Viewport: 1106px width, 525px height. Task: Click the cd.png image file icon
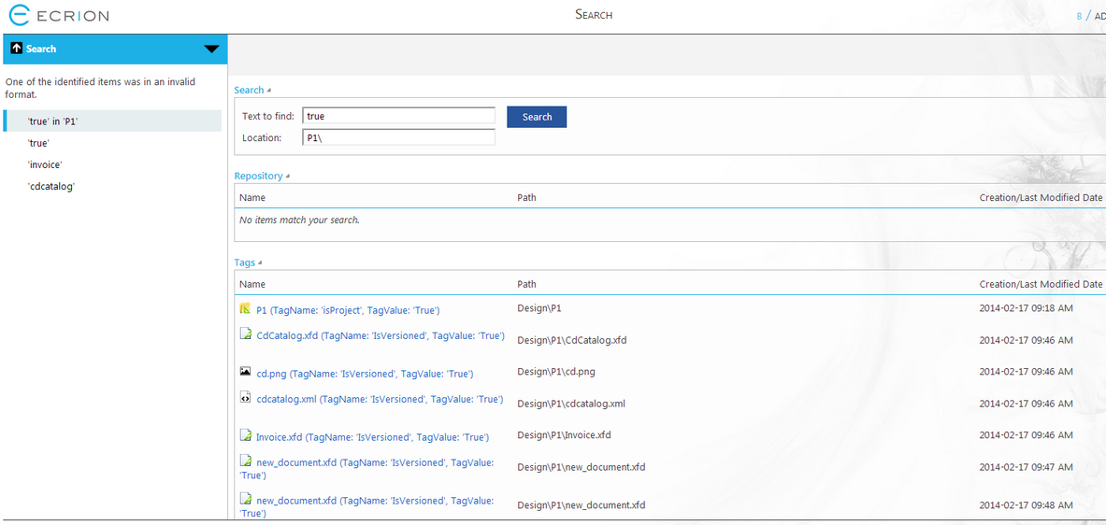pos(245,371)
